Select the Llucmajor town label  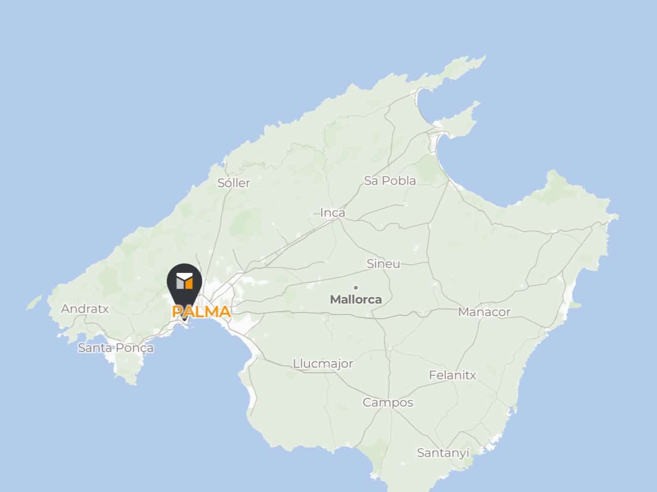click(323, 364)
